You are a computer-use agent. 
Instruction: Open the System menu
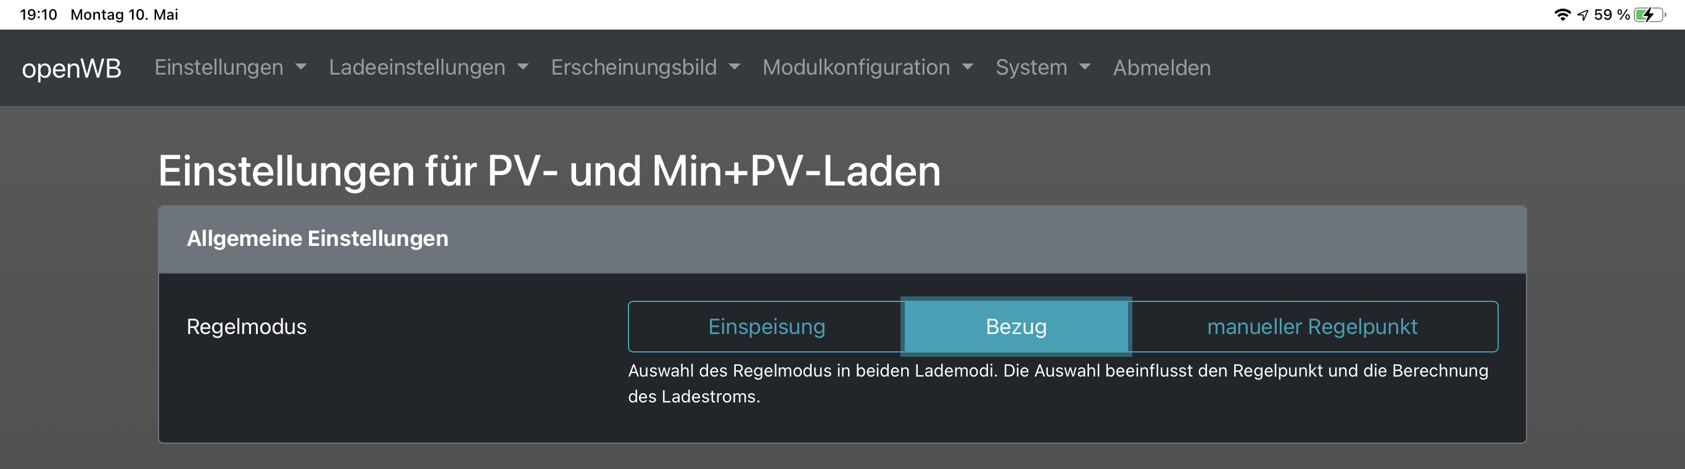1043,67
